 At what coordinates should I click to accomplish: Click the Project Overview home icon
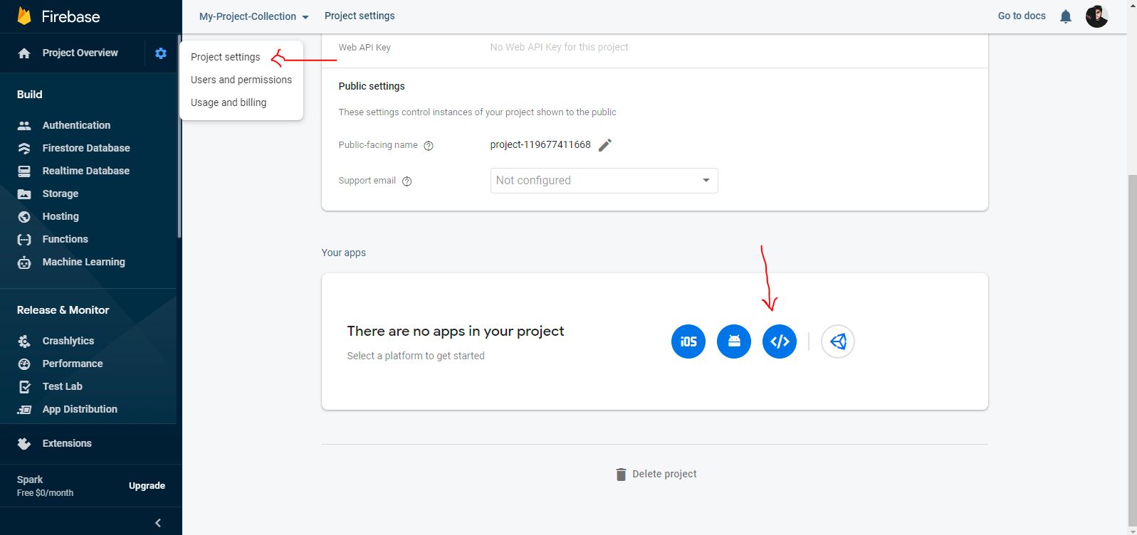[x=24, y=53]
